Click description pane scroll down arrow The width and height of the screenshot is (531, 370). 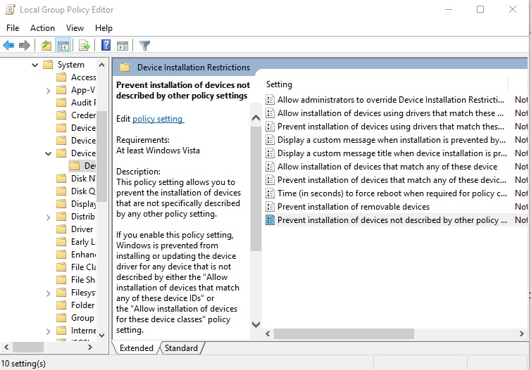(x=256, y=324)
